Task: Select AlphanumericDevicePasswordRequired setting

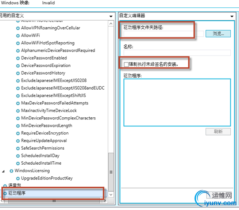Action: 58,50
